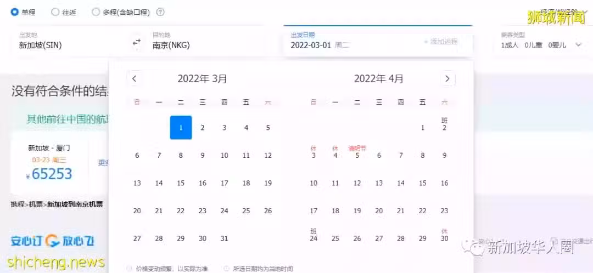Expand the passenger type dropdown arrow
The image size is (593, 273).
click(x=578, y=45)
